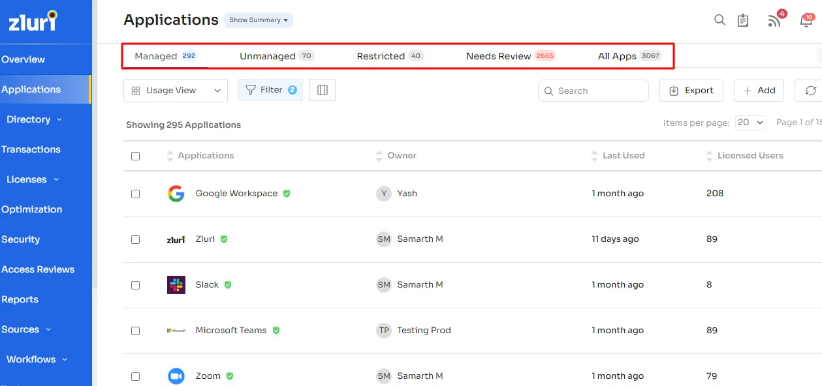
Task: Click Slack verified shield badge
Action: [x=228, y=285]
